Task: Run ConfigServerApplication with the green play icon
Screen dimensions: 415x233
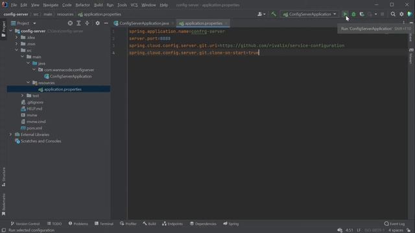Action: pos(345,14)
